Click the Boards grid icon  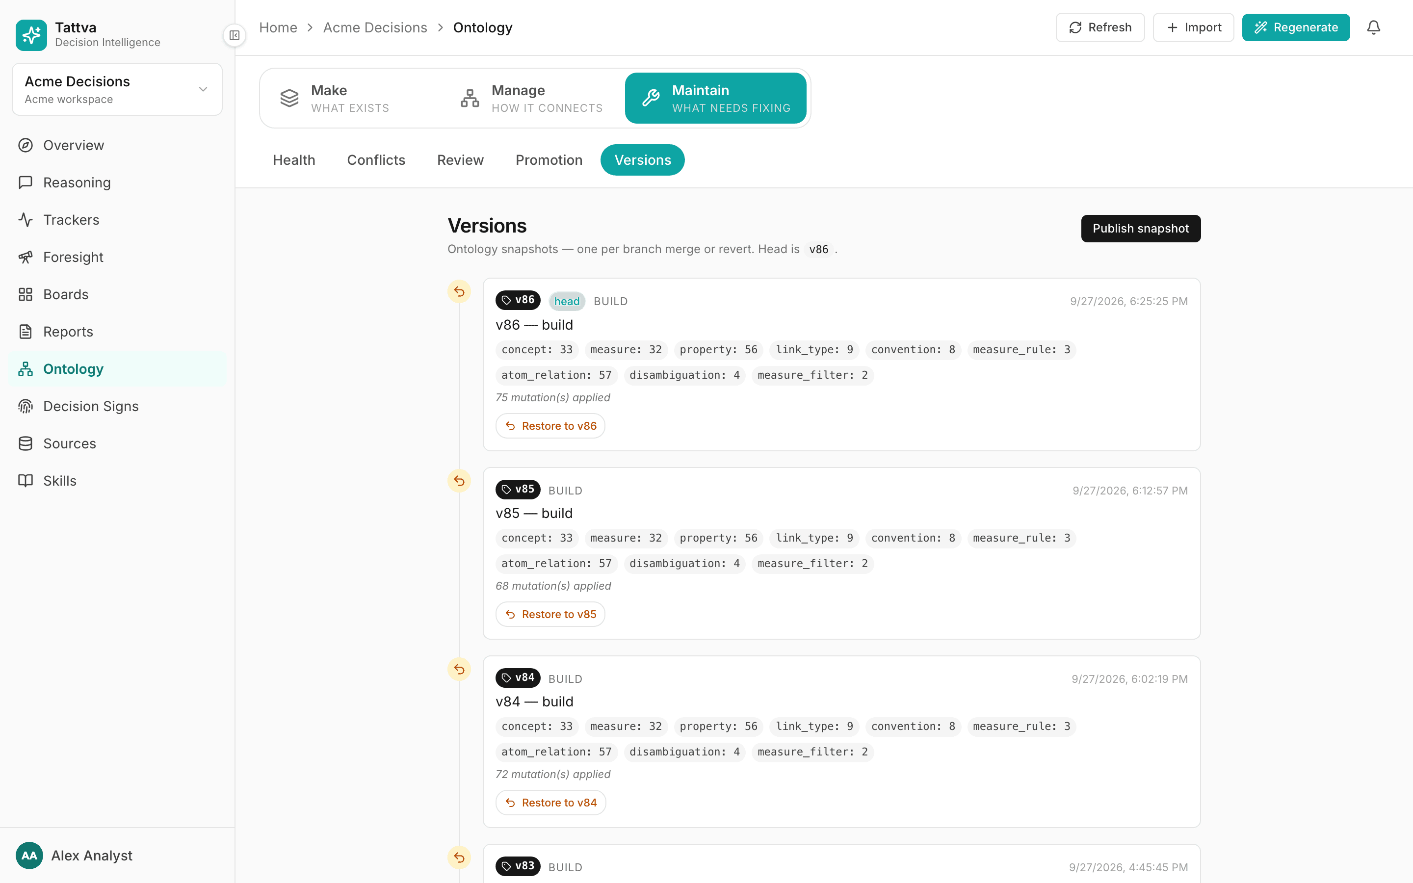coord(25,294)
